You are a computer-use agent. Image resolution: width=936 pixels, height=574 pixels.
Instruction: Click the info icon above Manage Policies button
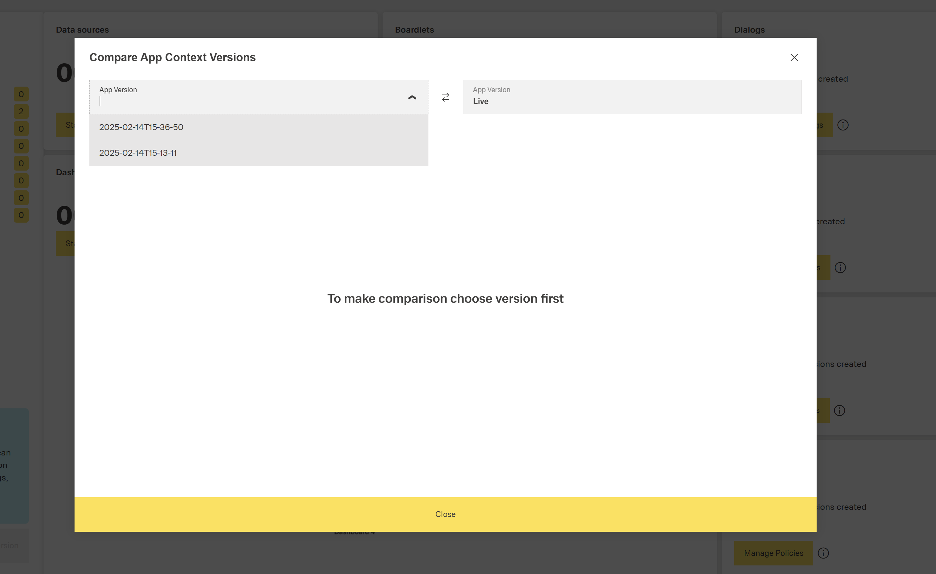(824, 553)
